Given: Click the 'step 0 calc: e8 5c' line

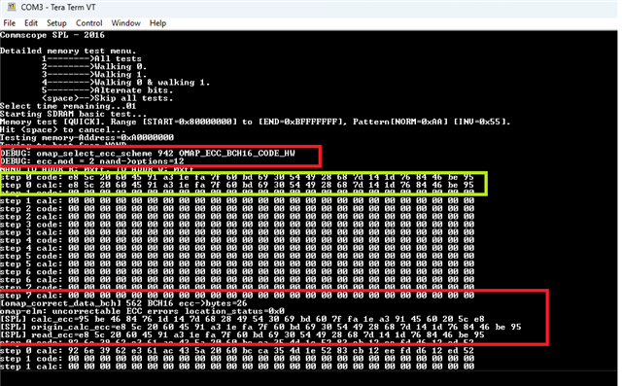Looking at the screenshot, I should click(237, 185).
